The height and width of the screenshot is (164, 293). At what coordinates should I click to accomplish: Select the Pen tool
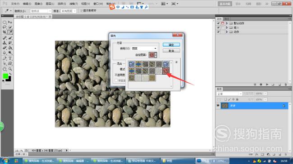click(x=5, y=58)
